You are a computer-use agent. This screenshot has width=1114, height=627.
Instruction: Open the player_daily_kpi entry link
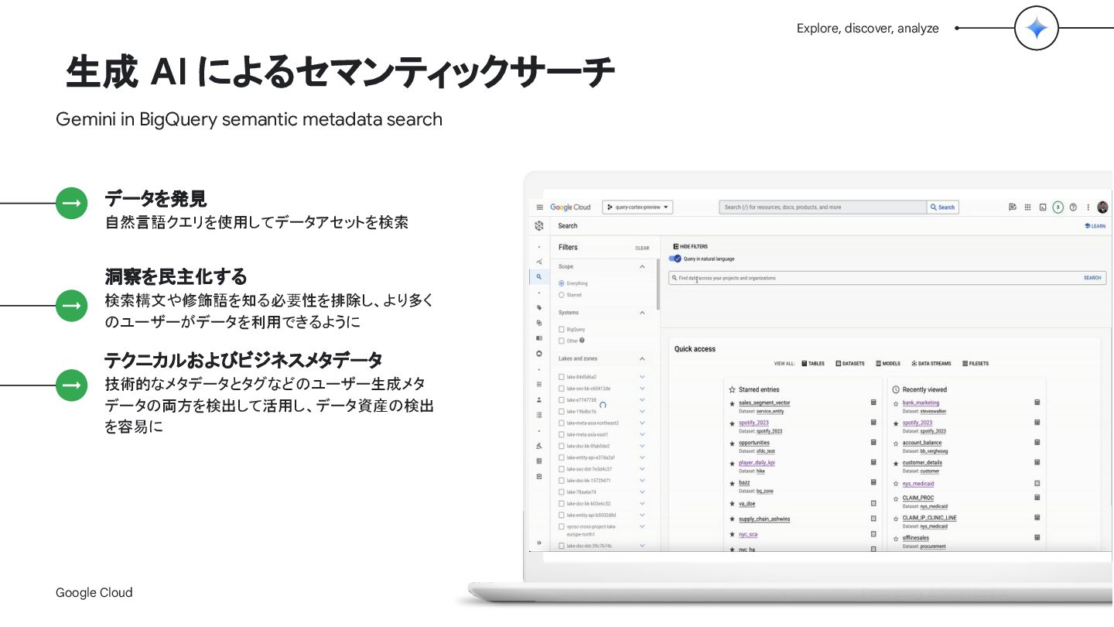[757, 463]
